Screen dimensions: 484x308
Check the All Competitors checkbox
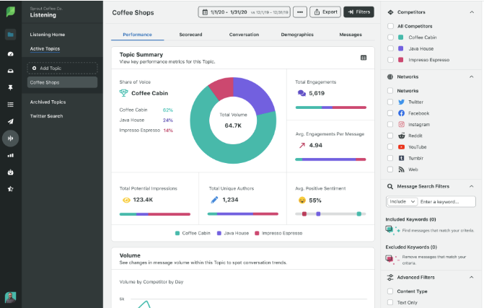(x=390, y=26)
